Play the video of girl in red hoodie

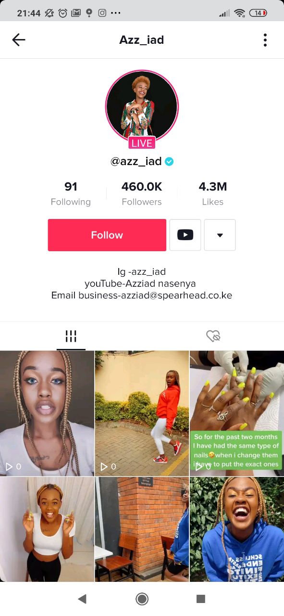coord(142,413)
